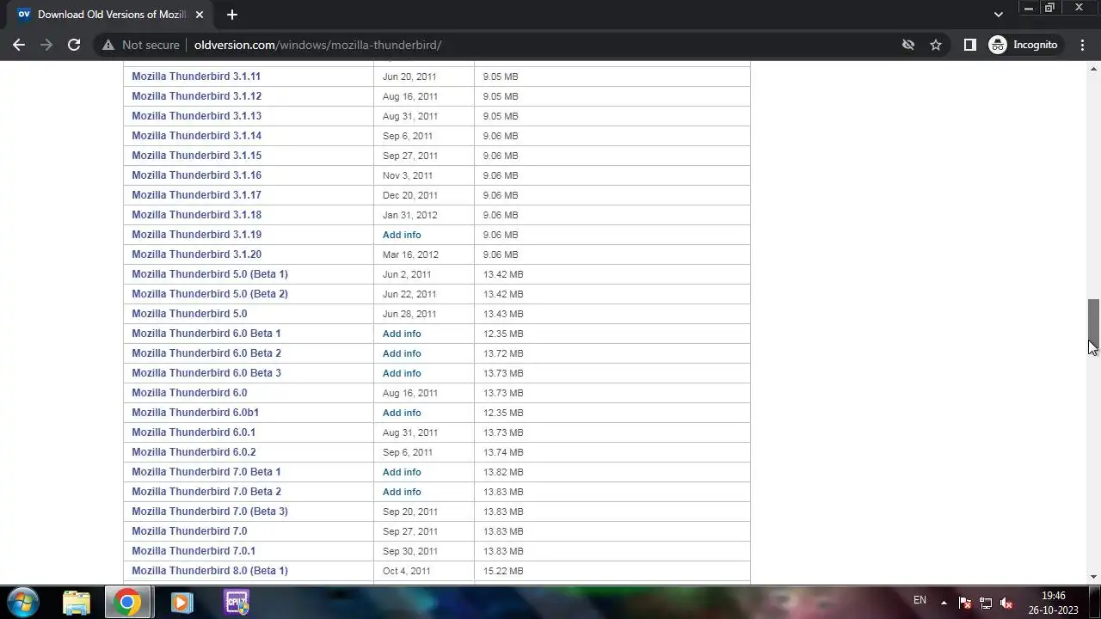Open Thunderbird 8.0 (Beta 1) link
The width and height of the screenshot is (1101, 619).
[x=210, y=571]
